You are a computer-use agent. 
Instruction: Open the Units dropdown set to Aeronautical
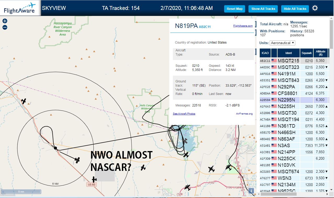282,43
